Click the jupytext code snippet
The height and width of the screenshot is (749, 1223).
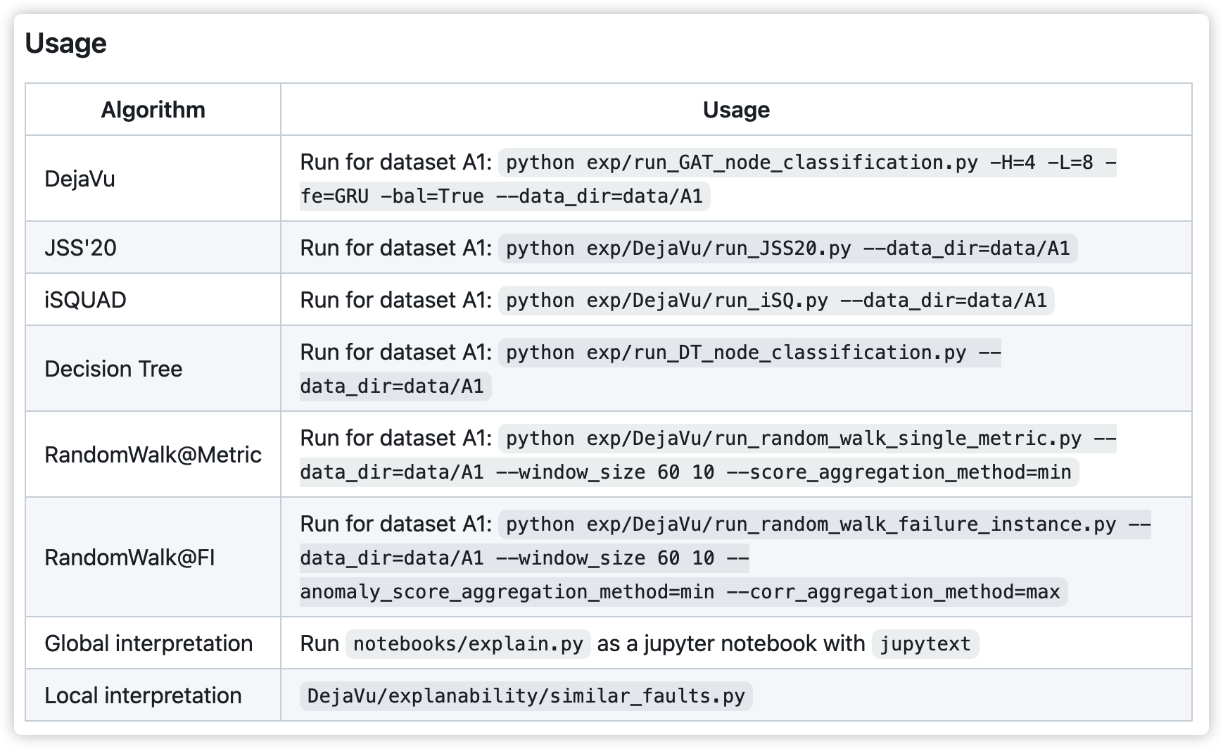click(925, 643)
